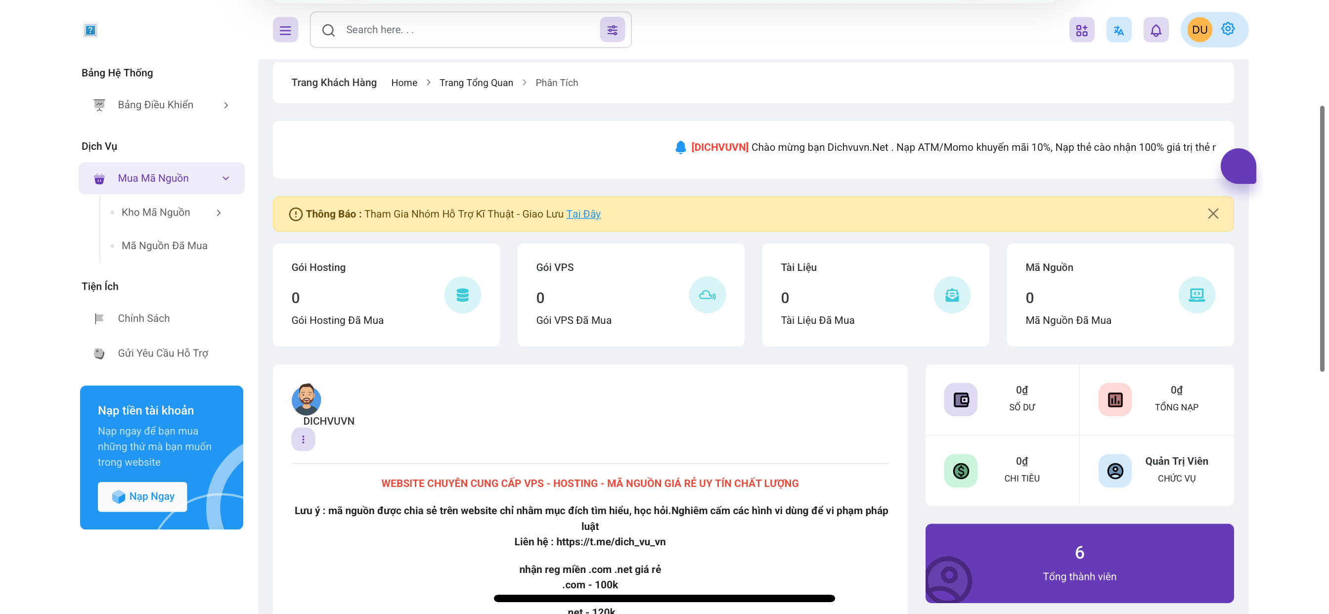Open three-dot menu under DICHVUVN
The image size is (1329, 614).
(x=303, y=439)
